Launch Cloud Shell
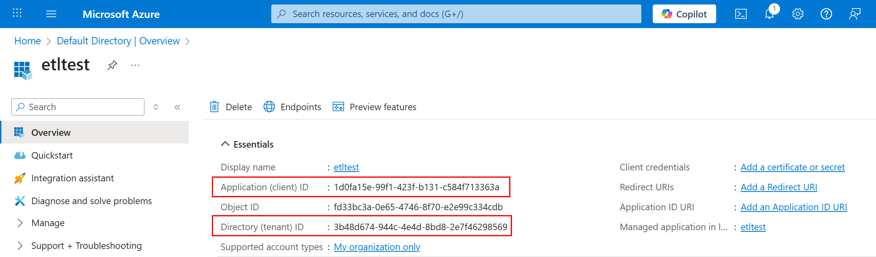The image size is (876, 257). 741,14
